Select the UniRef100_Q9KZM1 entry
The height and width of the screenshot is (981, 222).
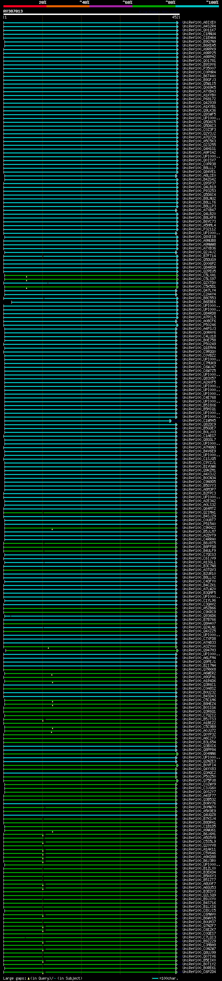point(199,470)
